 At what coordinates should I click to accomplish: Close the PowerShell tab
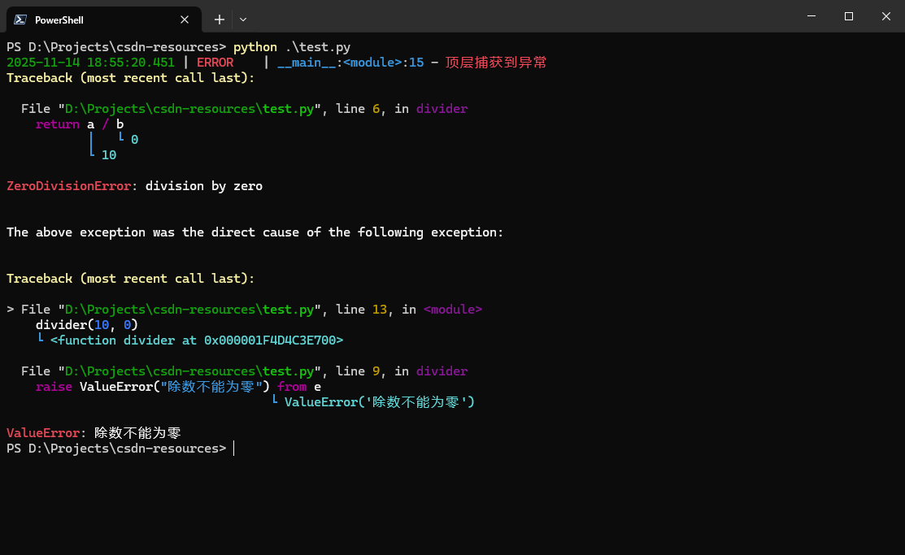pos(185,20)
